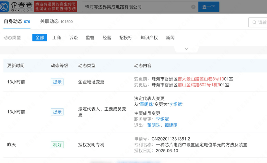Select the 经营 category filter
Image resolution: width=267 pixels, height=163 pixels.
[x=107, y=38]
